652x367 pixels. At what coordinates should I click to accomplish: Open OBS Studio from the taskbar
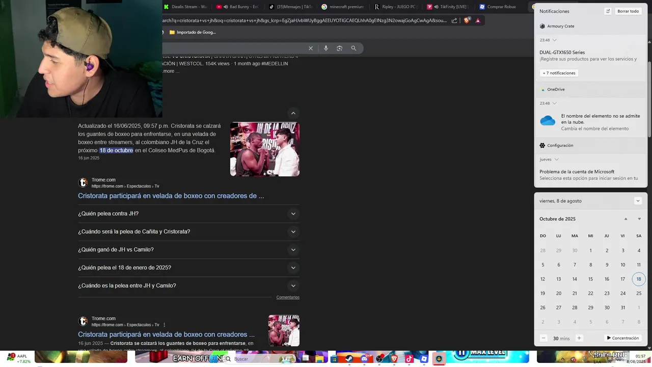(x=379, y=359)
